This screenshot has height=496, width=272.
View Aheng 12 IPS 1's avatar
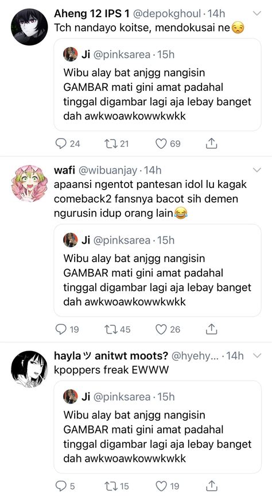click(x=29, y=27)
